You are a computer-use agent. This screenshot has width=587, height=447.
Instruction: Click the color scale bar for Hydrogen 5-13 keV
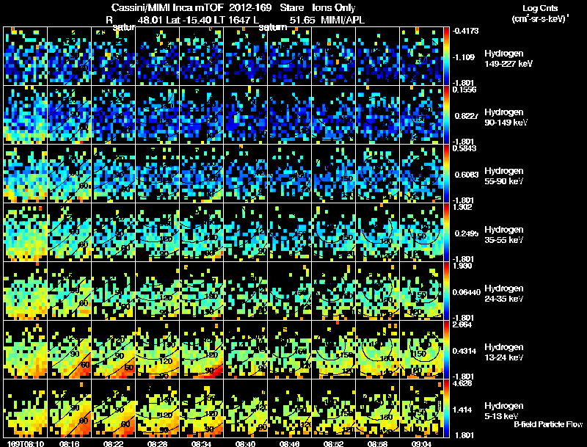446,408
